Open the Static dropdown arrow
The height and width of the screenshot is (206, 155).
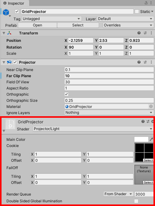coord(152,12)
